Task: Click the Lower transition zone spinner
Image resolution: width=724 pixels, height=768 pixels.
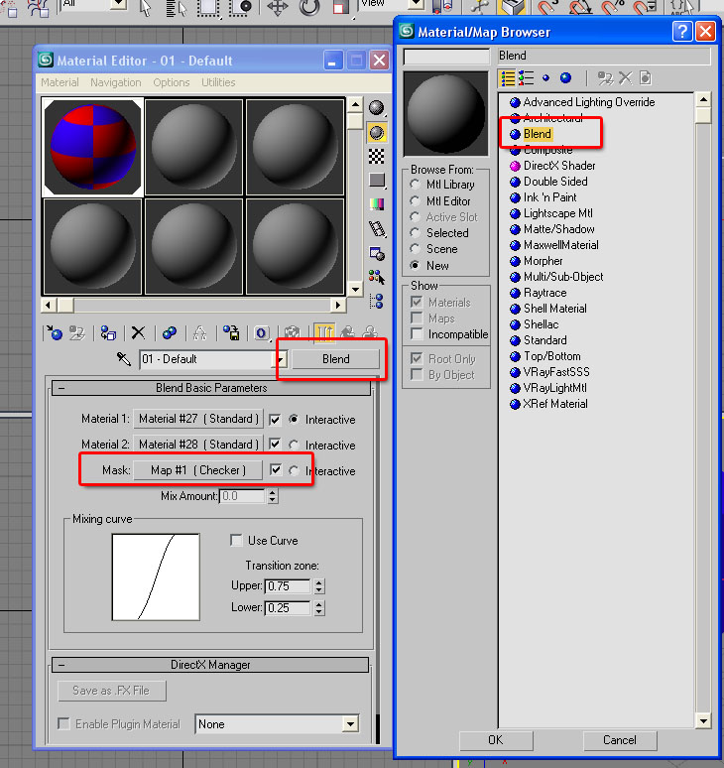Action: click(x=319, y=608)
